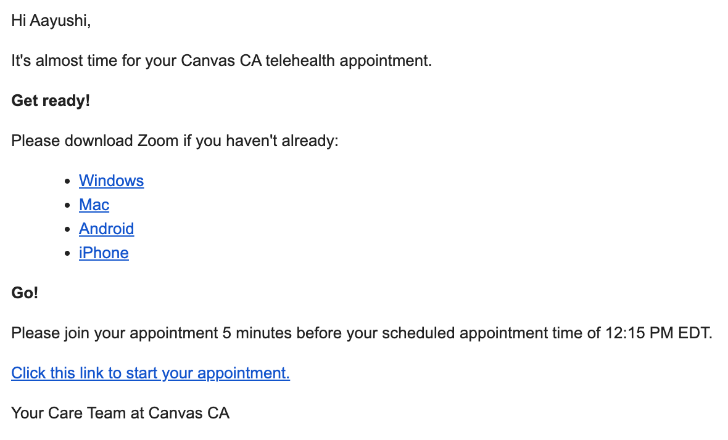This screenshot has height=440, width=728.
Task: Click the "It's almost time" sentence
Action: point(221,61)
